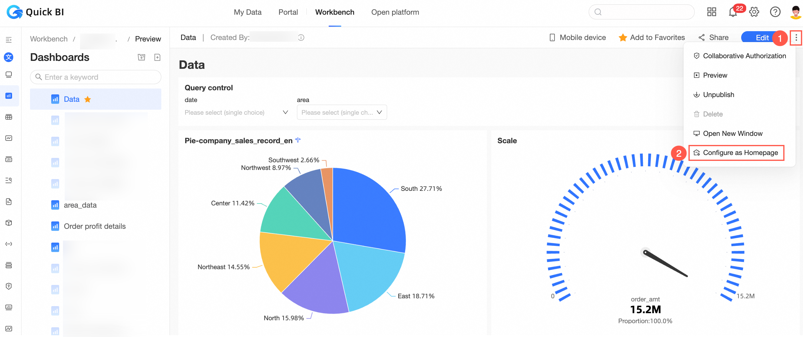The image size is (803, 337).
Task: Go to My Data tab
Action: click(248, 12)
